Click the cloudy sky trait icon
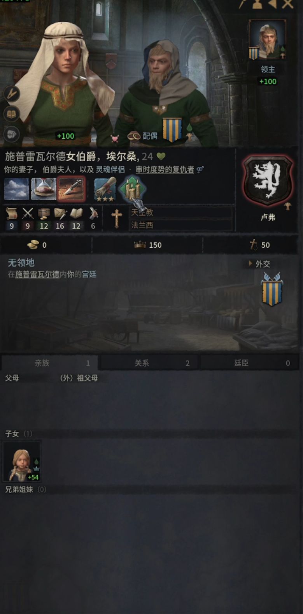Image resolution: width=303 pixels, height=614 pixels. pos(16,189)
